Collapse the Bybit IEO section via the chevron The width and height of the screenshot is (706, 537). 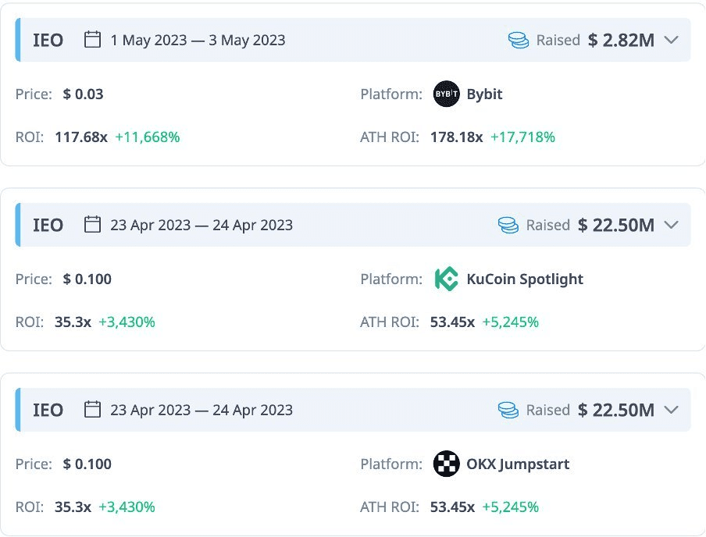(x=671, y=40)
